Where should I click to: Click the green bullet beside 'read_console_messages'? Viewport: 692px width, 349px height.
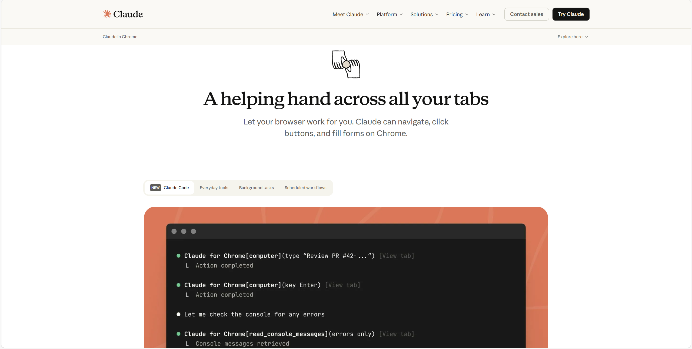click(178, 334)
